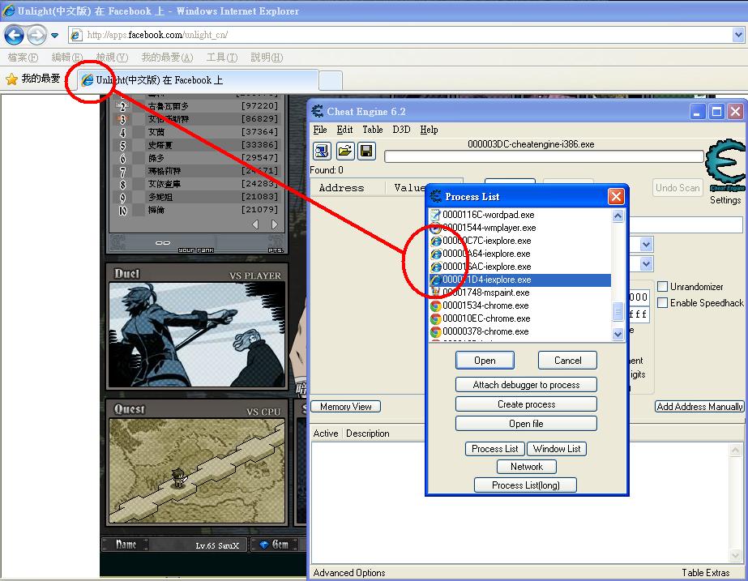Click Process List scroll down arrow
This screenshot has width=748, height=581.
point(618,334)
